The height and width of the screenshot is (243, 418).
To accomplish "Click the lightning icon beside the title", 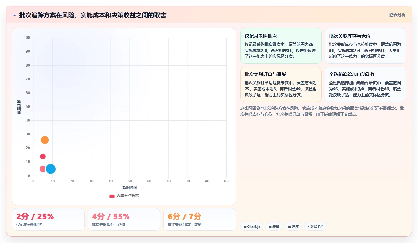I will point(14,15).
